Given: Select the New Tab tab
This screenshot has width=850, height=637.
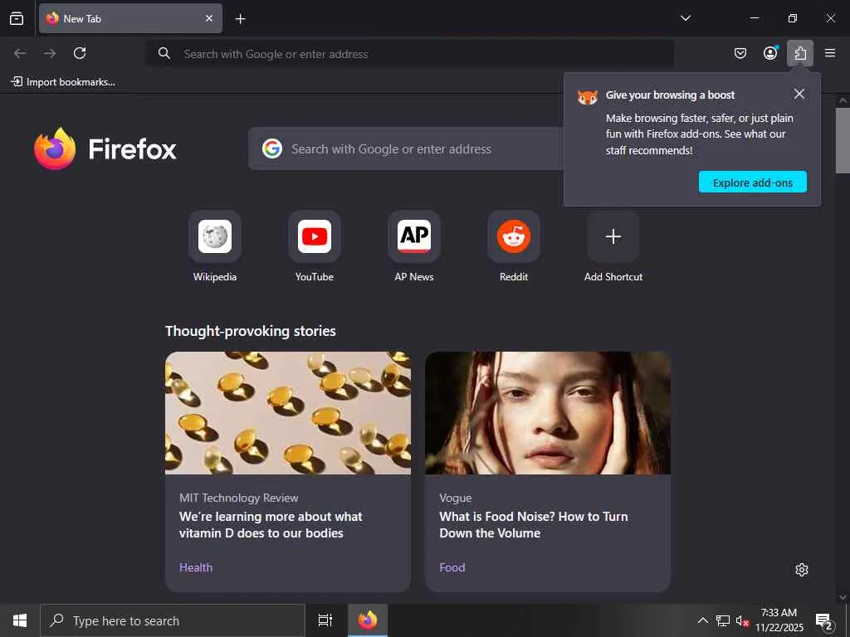Looking at the screenshot, I should 130,18.
